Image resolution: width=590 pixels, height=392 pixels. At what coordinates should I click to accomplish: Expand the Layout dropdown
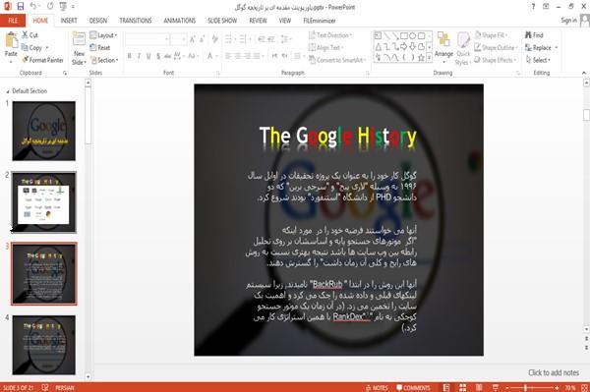coord(103,35)
